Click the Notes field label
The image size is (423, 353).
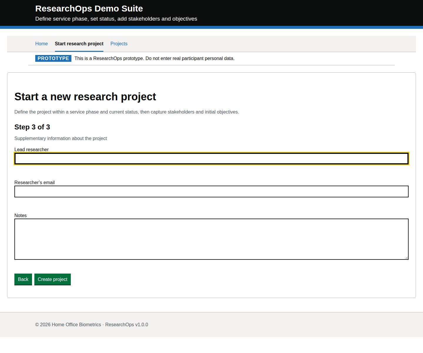pyautogui.click(x=21, y=215)
